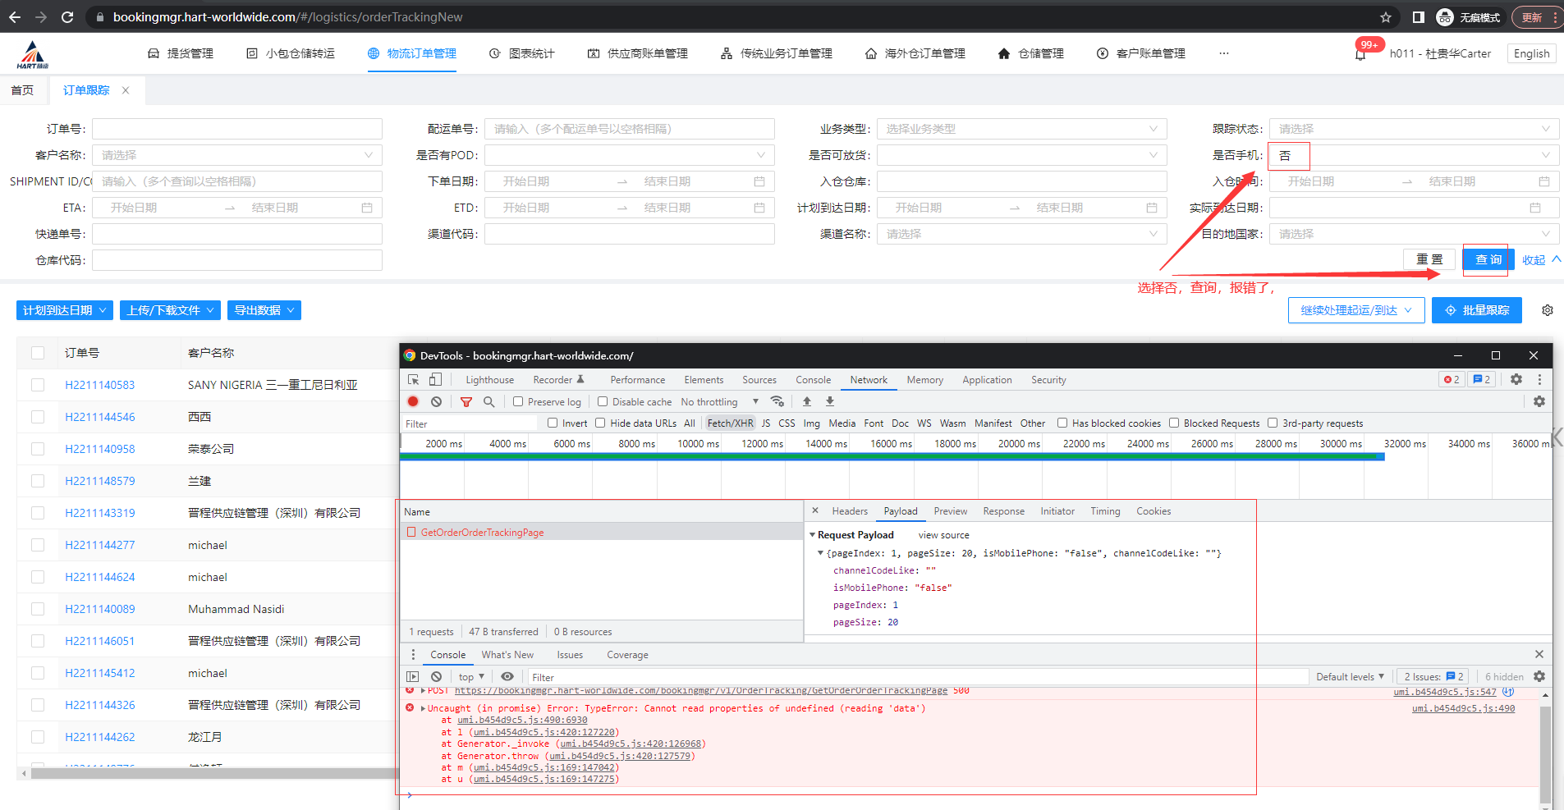
Task: Select checkbox for order H2211140583
Action: [x=38, y=385]
